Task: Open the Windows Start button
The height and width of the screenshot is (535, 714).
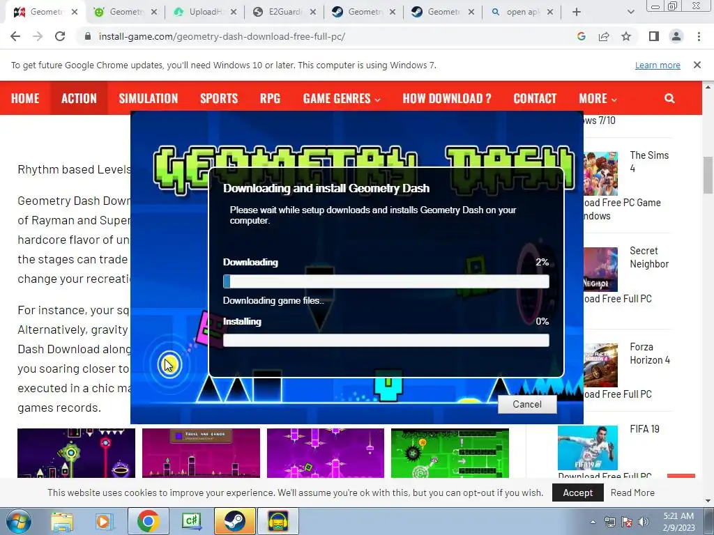Action: click(18, 521)
